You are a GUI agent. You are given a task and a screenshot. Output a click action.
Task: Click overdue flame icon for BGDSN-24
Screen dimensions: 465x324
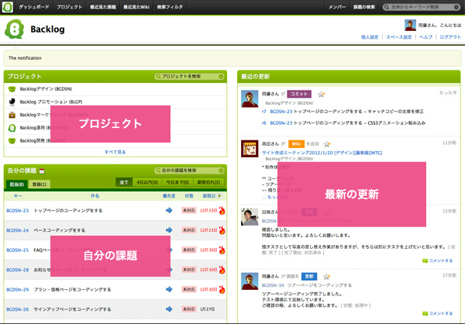pos(222,230)
